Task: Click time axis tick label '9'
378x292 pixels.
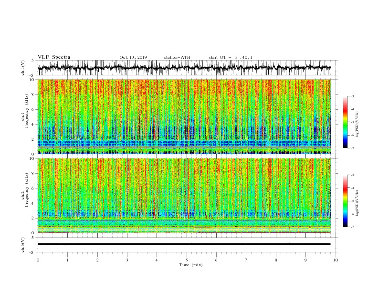Action: click(x=305, y=260)
